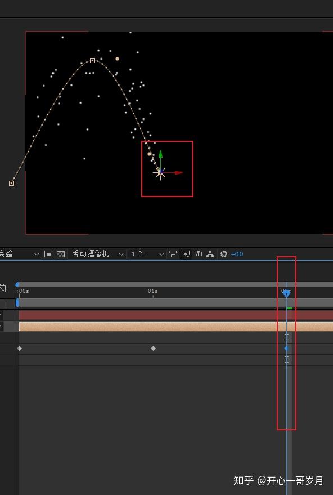333x495 pixels.
Task: Click the 01s mark on time ruler
Action: (153, 291)
